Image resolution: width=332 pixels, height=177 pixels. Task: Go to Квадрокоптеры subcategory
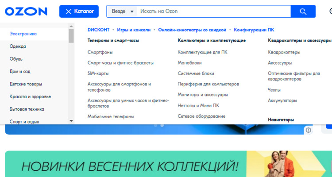tap(284, 52)
